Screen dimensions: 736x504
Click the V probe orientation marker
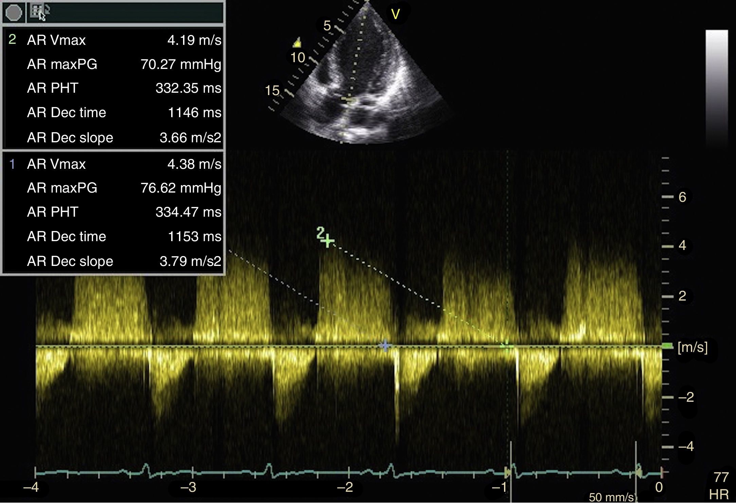click(x=395, y=15)
